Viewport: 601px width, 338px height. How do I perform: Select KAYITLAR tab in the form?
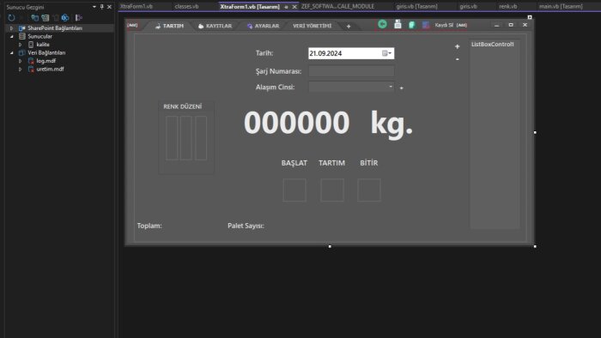(215, 26)
